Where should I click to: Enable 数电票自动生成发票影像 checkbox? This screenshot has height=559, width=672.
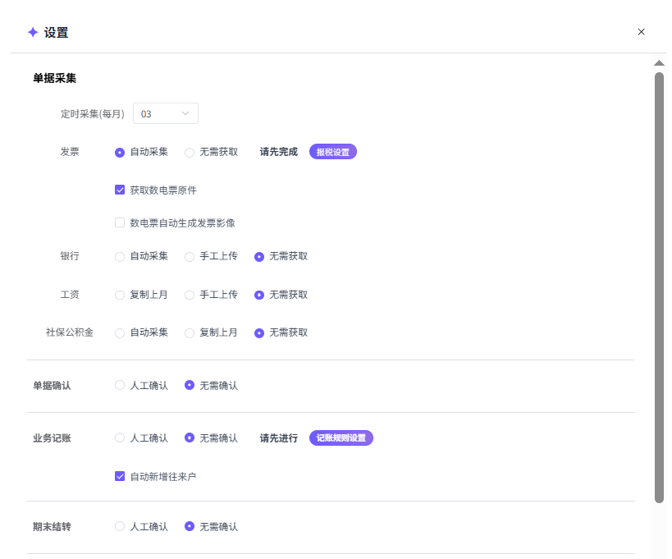tap(120, 222)
